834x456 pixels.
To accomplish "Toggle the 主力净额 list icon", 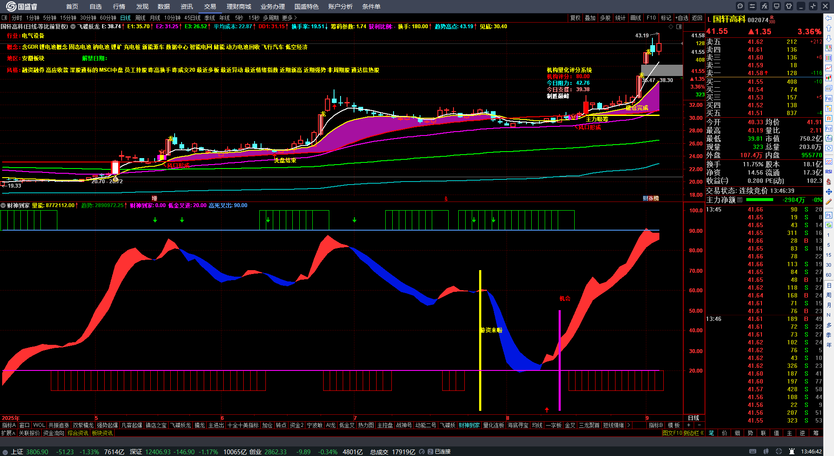I will pyautogui.click(x=740, y=200).
